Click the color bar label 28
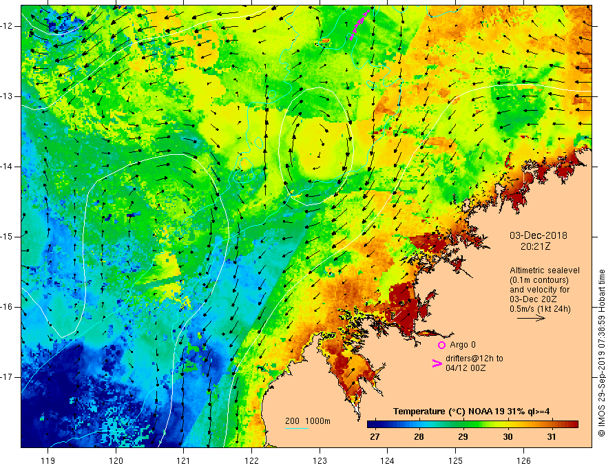The image size is (606, 468). (419, 437)
